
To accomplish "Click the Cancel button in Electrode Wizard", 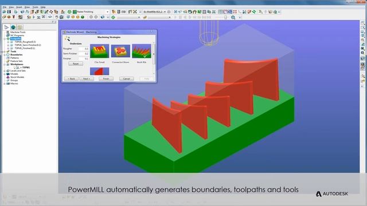I will (126, 79).
